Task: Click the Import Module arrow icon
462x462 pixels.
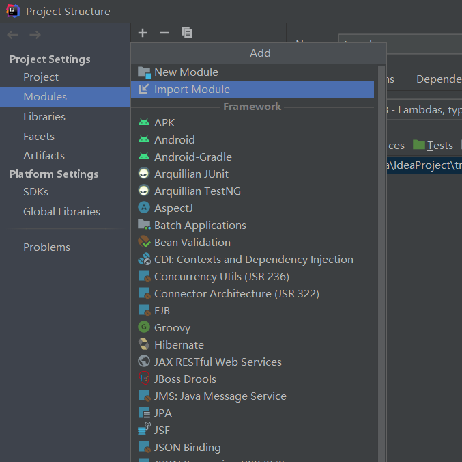Action: 144,89
